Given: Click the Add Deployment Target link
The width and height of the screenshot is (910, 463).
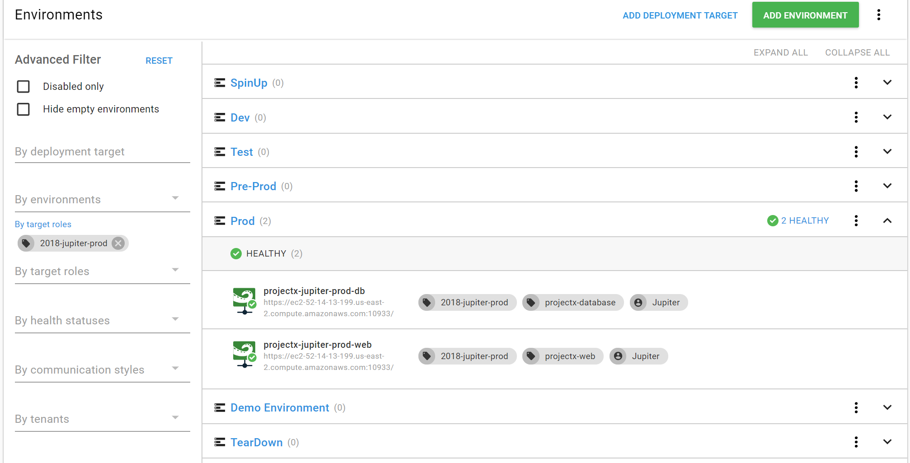Looking at the screenshot, I should 680,15.
